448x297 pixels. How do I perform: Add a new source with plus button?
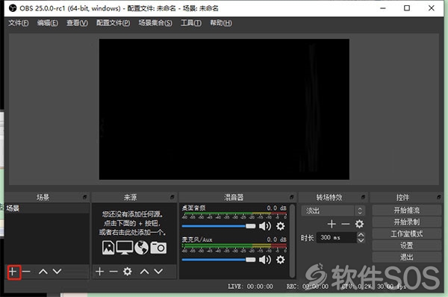[100, 272]
